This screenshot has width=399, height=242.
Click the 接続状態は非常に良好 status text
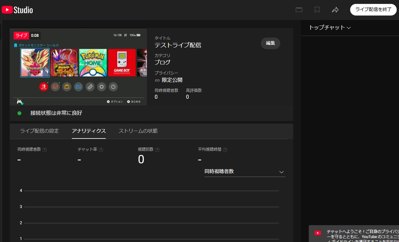point(56,113)
